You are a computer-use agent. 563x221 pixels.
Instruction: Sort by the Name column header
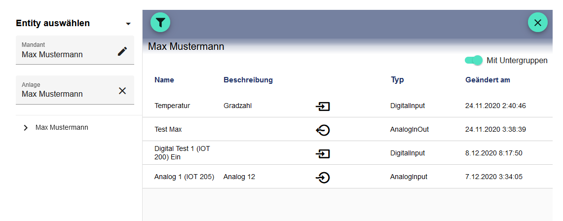coord(164,80)
